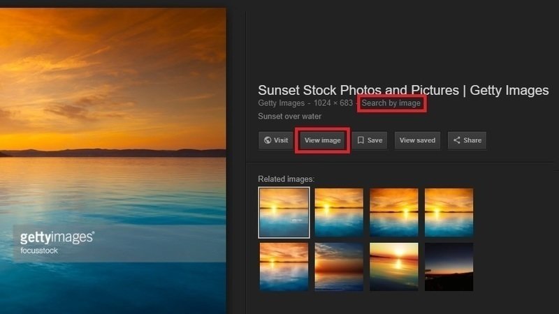
Task: Click the Visit button with globe icon
Action: coord(275,140)
